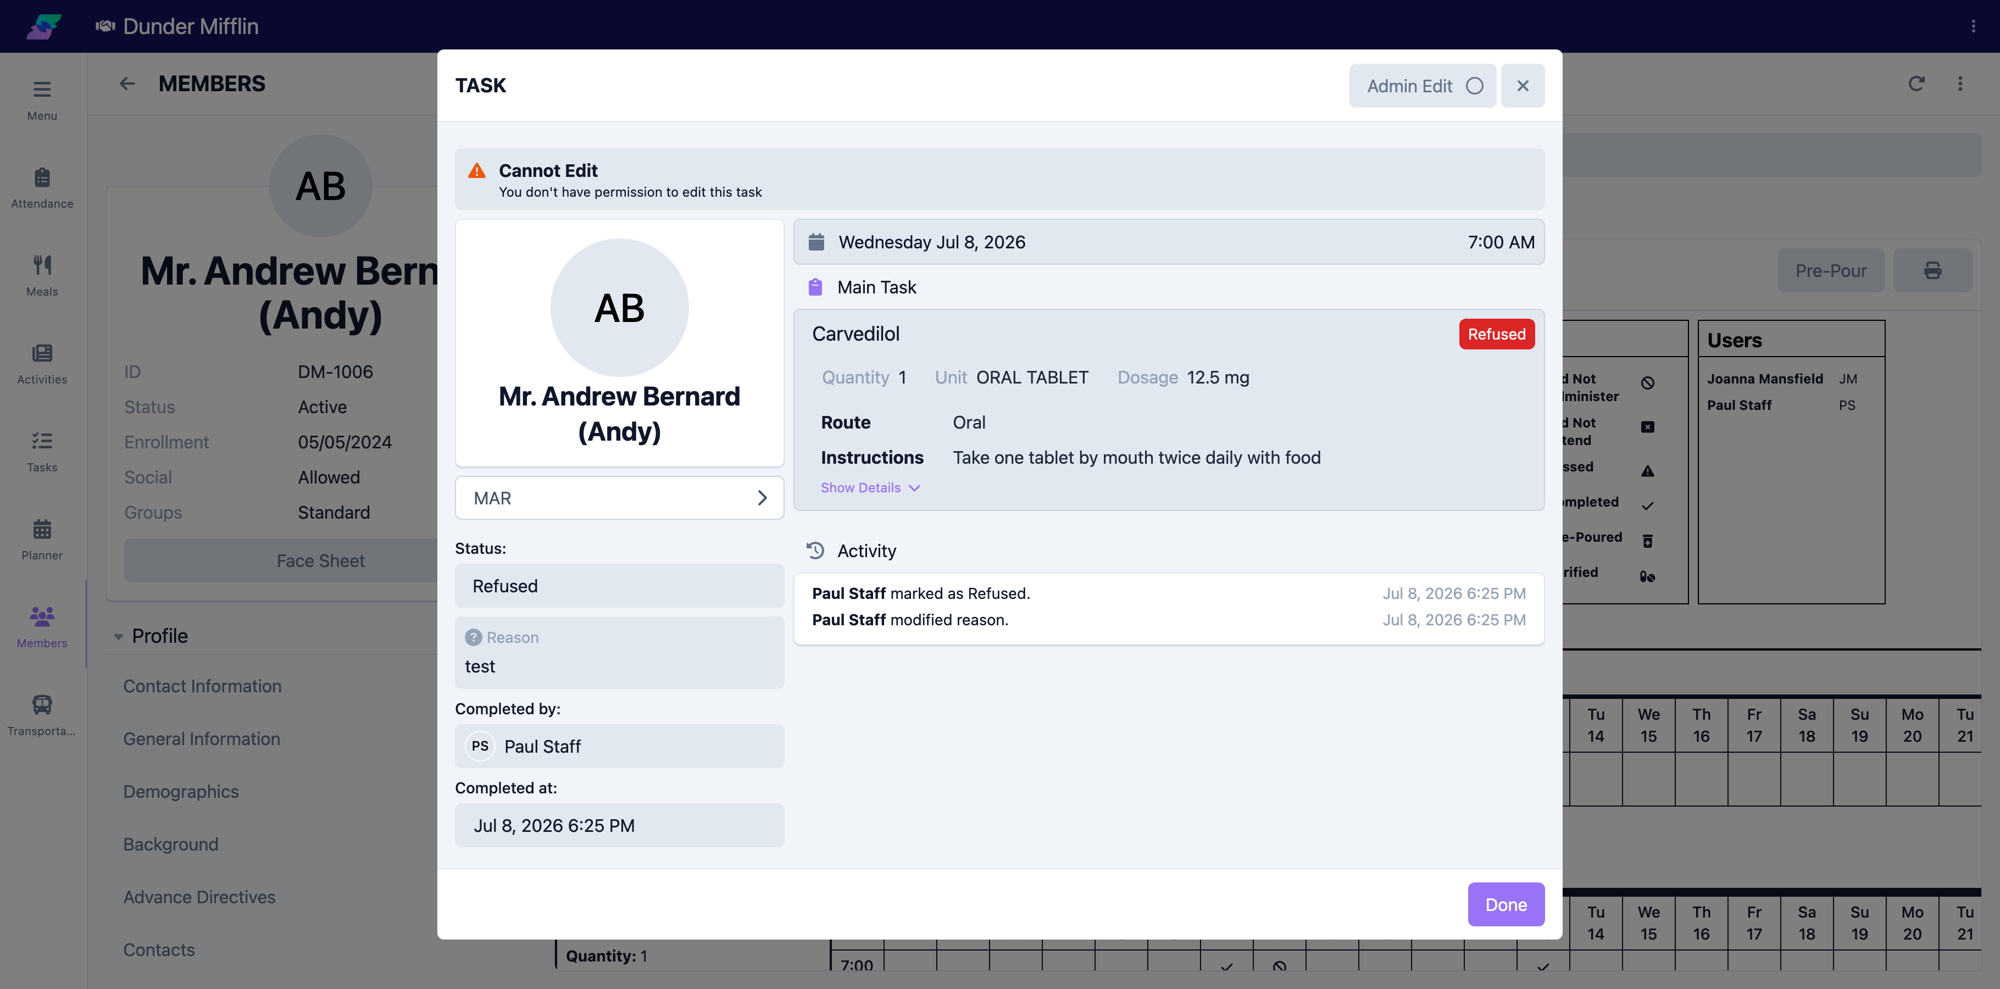Image resolution: width=2000 pixels, height=989 pixels.
Task: Click the Done button
Action: click(x=1505, y=904)
